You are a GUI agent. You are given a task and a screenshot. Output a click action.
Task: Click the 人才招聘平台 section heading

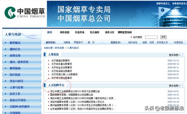click(56, 85)
